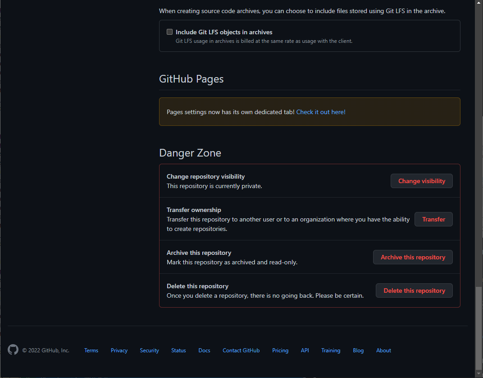This screenshot has height=378, width=483.
Task: Open the Status footer link
Action: [179, 350]
